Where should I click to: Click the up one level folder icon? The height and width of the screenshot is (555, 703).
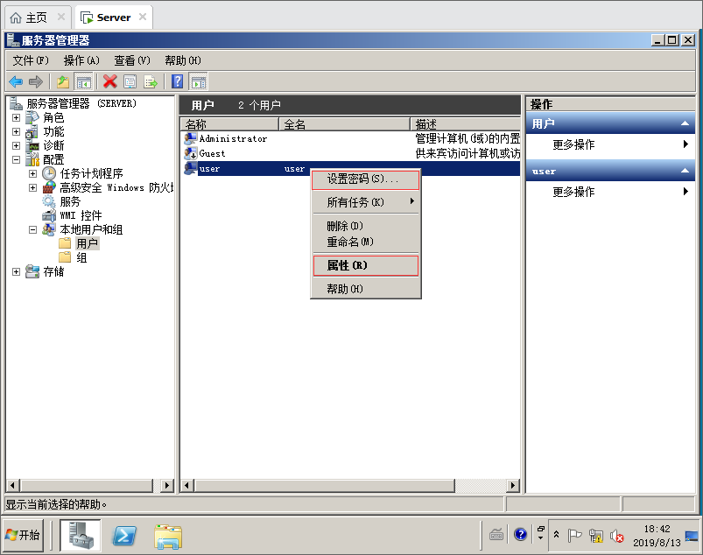tap(63, 81)
